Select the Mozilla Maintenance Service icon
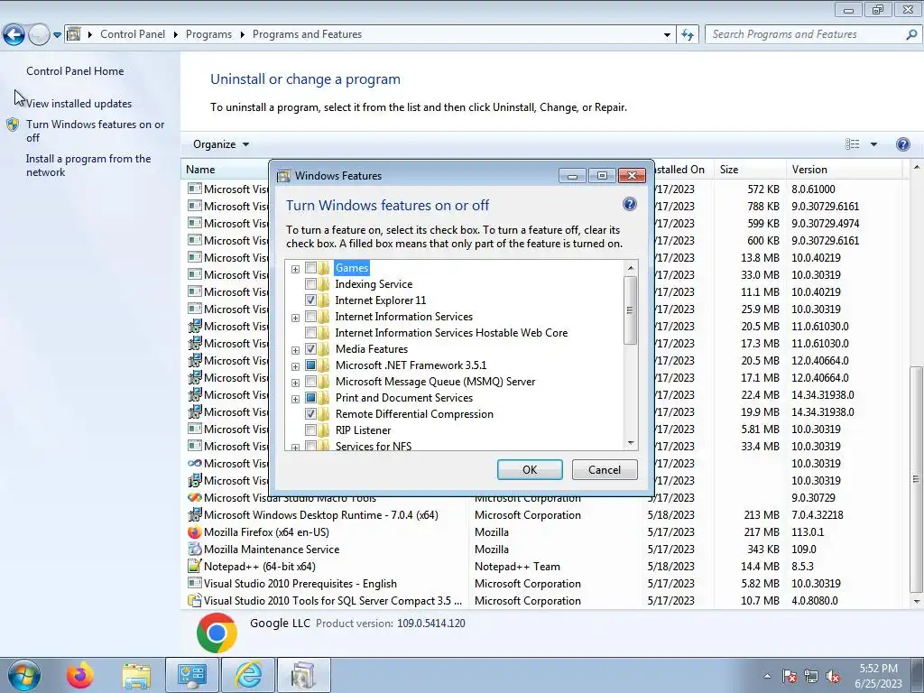The image size is (924, 693). pos(195,550)
